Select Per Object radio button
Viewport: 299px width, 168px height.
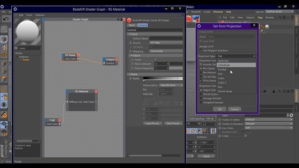click(201, 69)
